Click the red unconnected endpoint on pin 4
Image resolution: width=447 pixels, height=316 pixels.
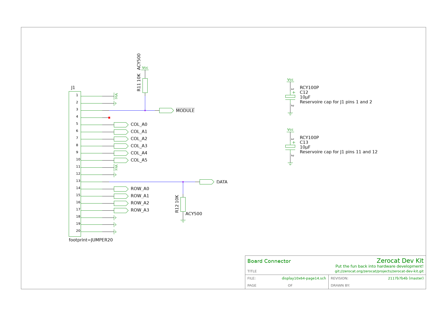[x=109, y=118]
